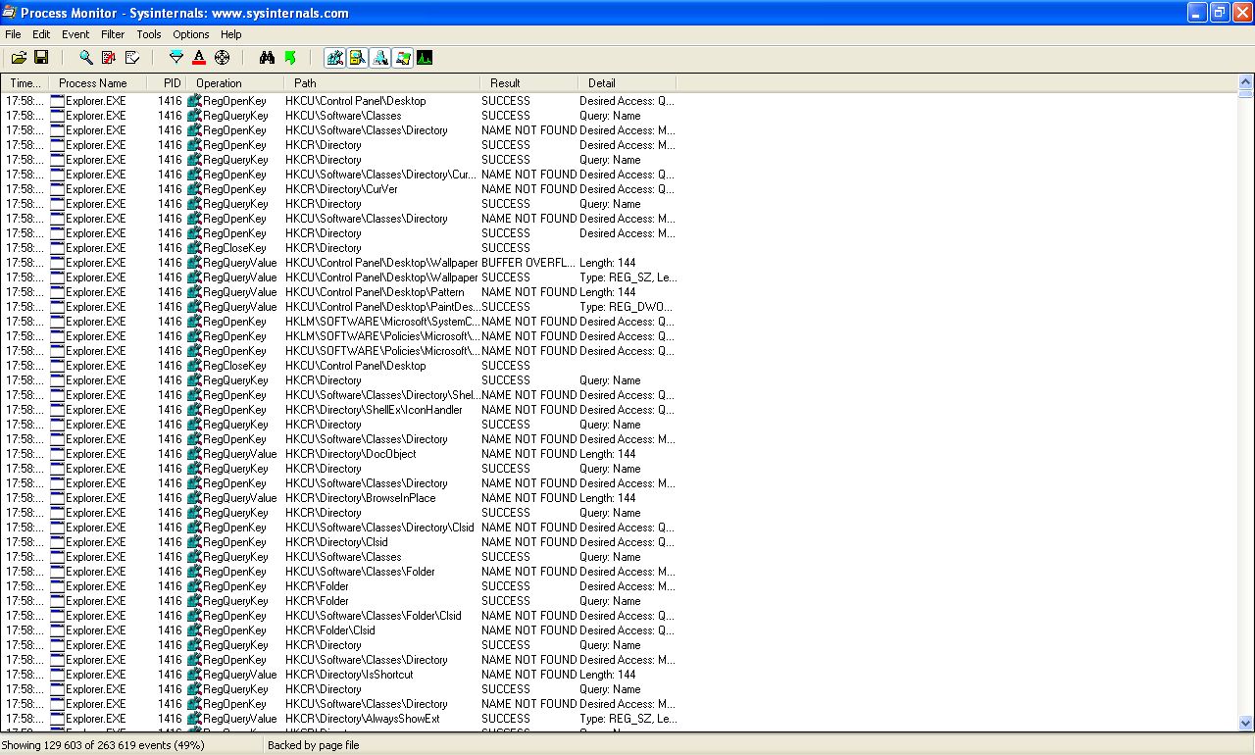Viewport: 1255px width, 755px height.
Task: Select the Include Process From Window crosshair tool
Action: 222,57
